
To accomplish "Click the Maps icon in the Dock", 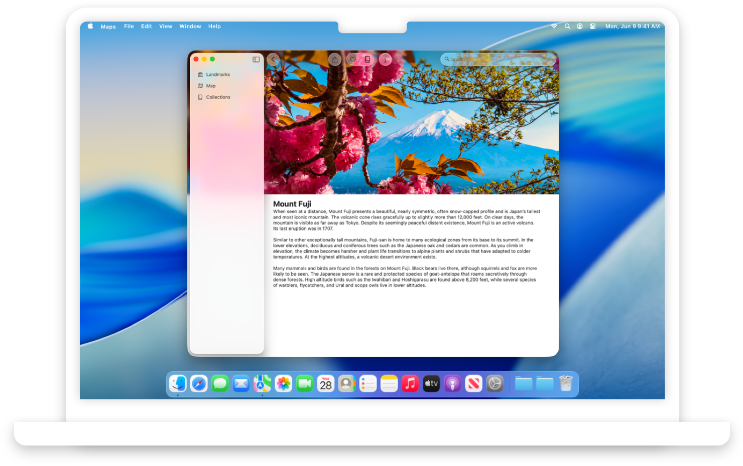I will click(262, 384).
